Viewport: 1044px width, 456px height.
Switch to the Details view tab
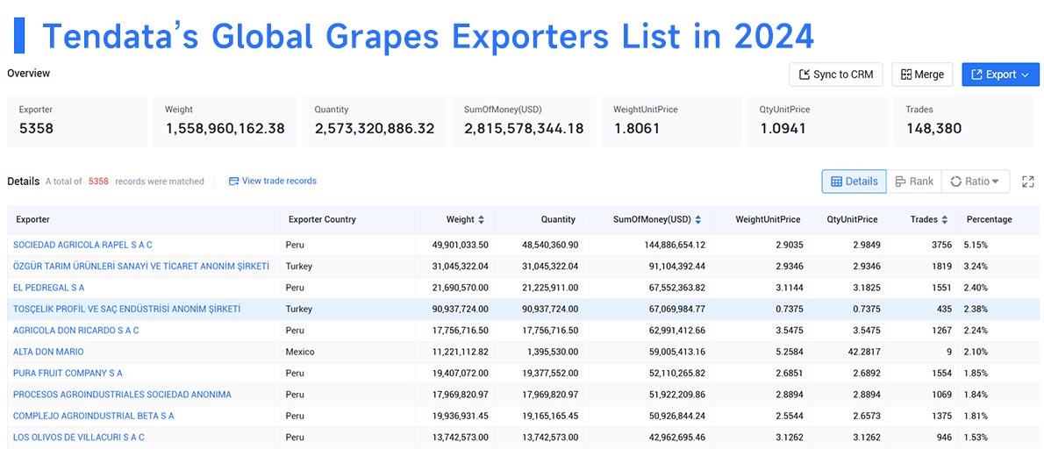(x=855, y=181)
